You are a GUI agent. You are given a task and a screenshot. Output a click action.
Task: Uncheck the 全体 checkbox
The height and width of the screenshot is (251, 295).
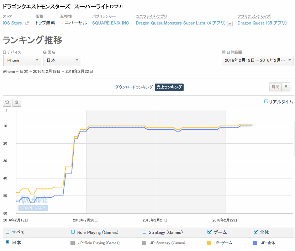(x=256, y=232)
